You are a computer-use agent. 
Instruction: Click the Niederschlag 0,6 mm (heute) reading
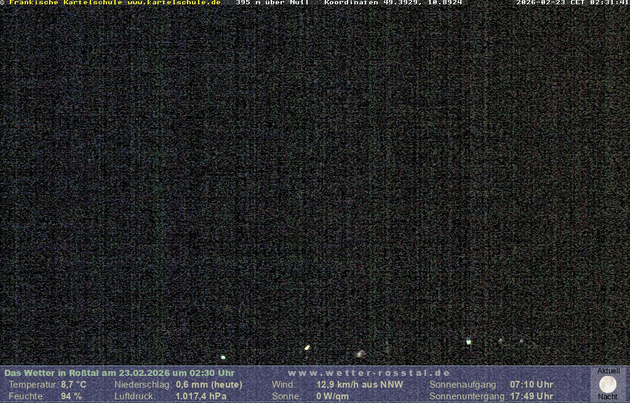209,385
